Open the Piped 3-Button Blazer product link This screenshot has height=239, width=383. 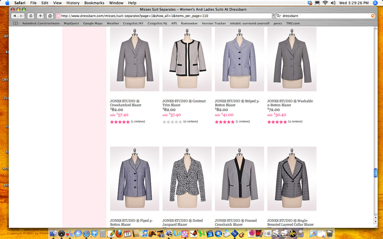131,223
